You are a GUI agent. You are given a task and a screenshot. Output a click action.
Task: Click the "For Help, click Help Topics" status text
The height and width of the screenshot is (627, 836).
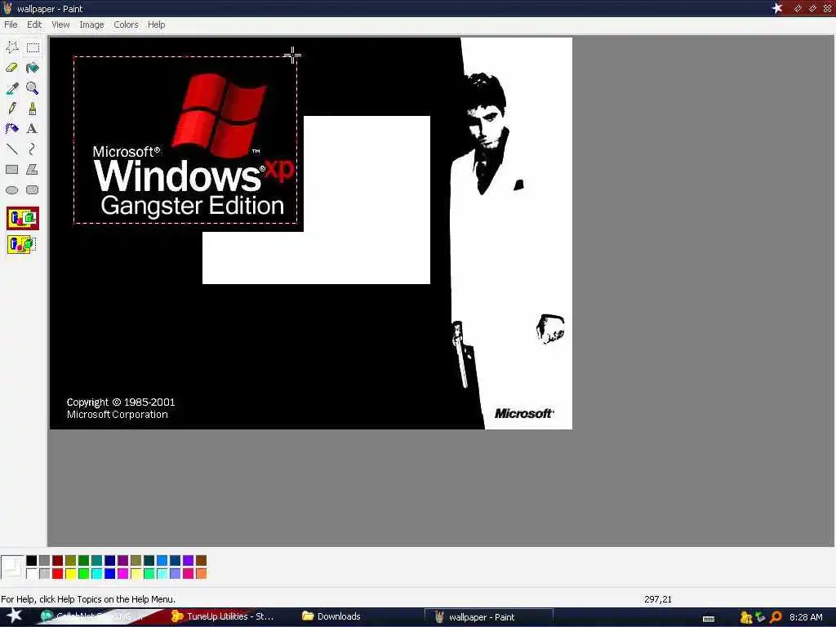point(88,599)
